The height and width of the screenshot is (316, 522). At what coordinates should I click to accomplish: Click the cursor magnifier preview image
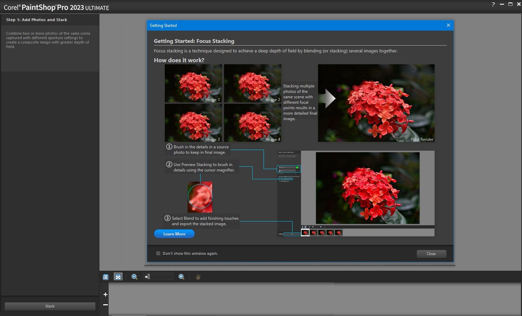[x=200, y=197]
